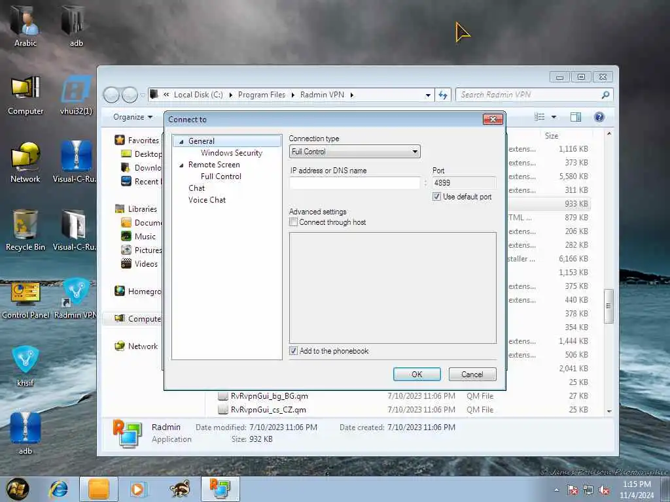Collapse the Remote Screen tree node
670x502 pixels.
(x=181, y=165)
